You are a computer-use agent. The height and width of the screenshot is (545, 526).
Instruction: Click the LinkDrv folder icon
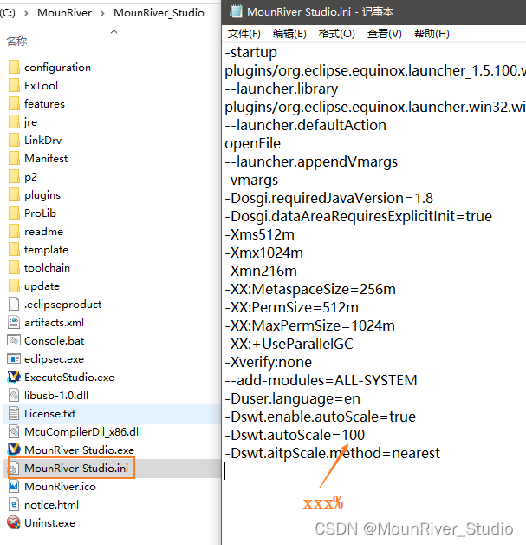click(x=14, y=140)
